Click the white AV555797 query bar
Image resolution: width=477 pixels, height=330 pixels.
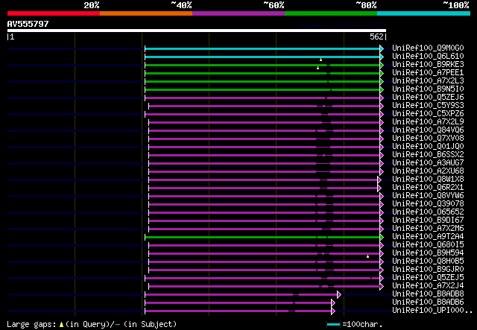pos(197,31)
